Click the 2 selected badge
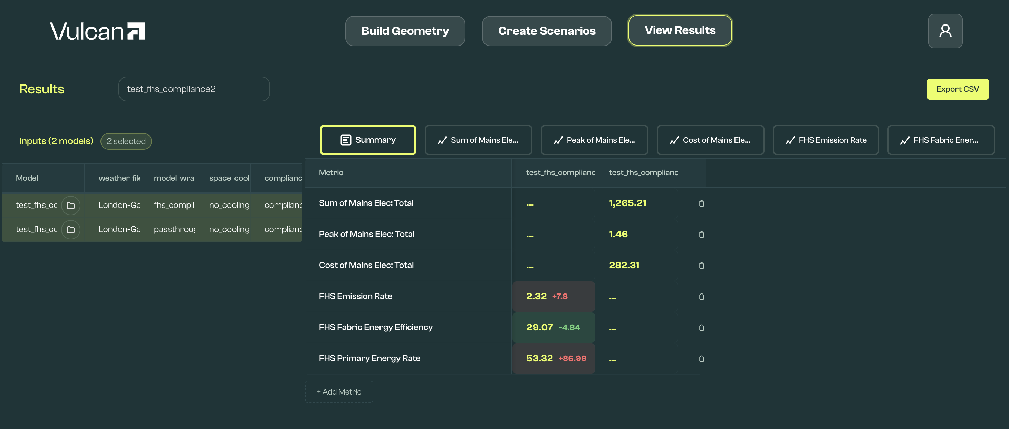The width and height of the screenshot is (1009, 429). (126, 141)
